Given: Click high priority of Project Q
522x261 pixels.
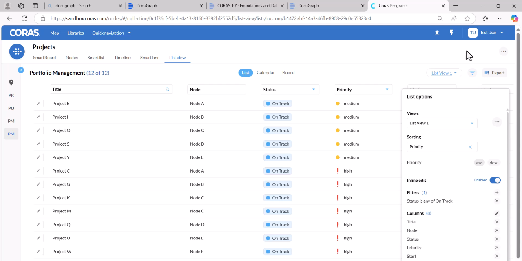Looking at the screenshot, I should [343, 225].
